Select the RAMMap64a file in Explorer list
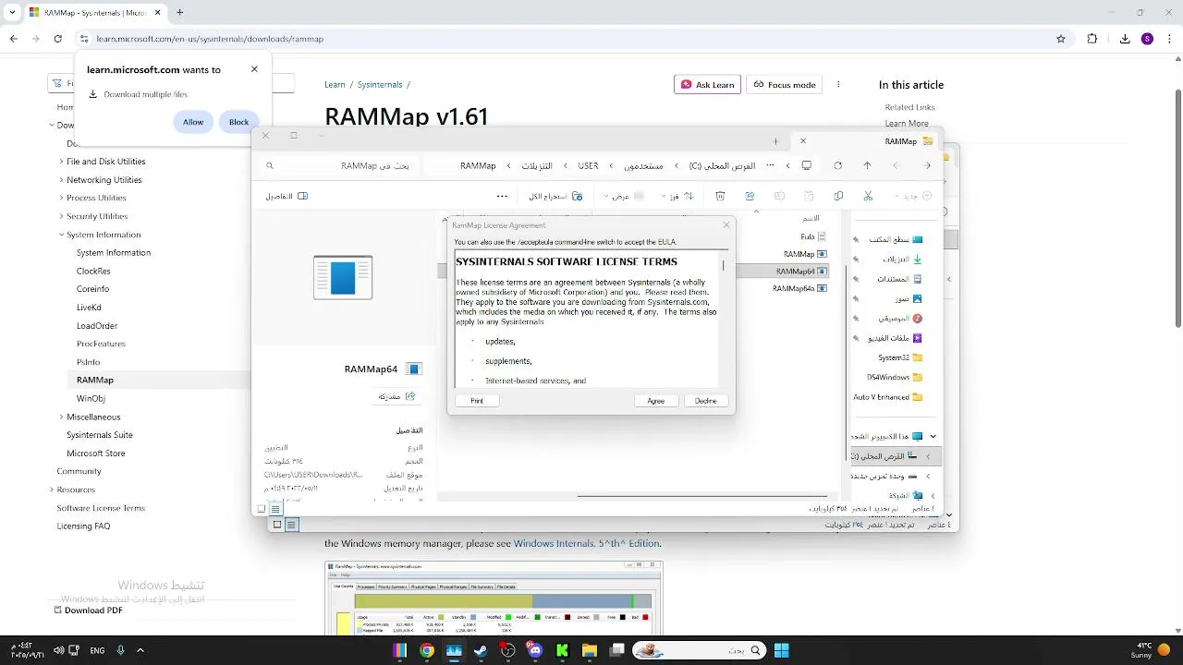Screen dimensions: 1183x665 click(799, 288)
